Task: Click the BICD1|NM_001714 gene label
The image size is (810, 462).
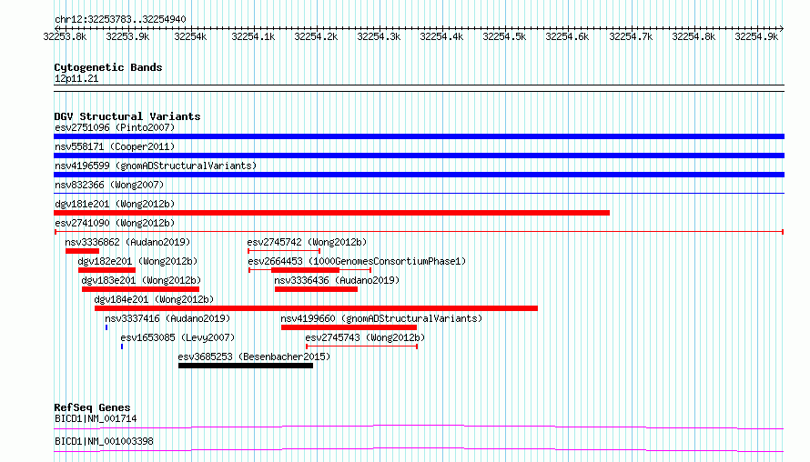Action: [x=96, y=418]
